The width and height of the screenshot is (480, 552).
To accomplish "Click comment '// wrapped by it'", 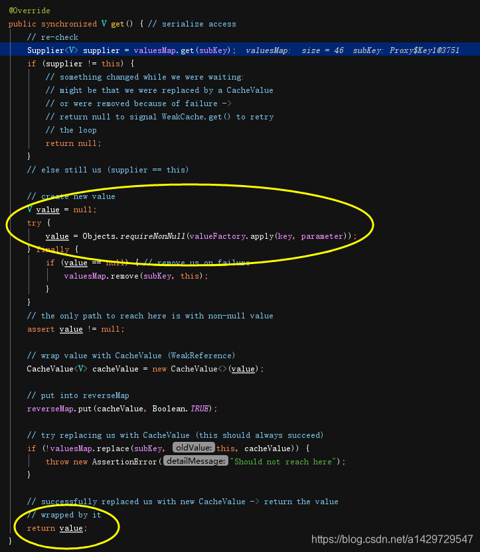I will pyautogui.click(x=64, y=515).
